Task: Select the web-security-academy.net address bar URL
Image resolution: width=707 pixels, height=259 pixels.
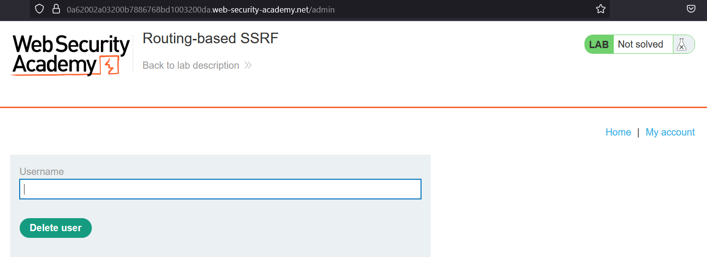Action: 200,9
